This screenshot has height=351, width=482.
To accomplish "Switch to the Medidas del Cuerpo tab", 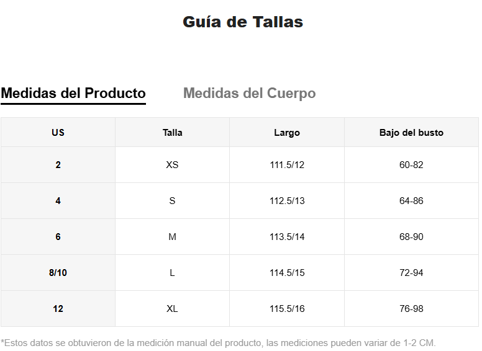I will (x=249, y=94).
